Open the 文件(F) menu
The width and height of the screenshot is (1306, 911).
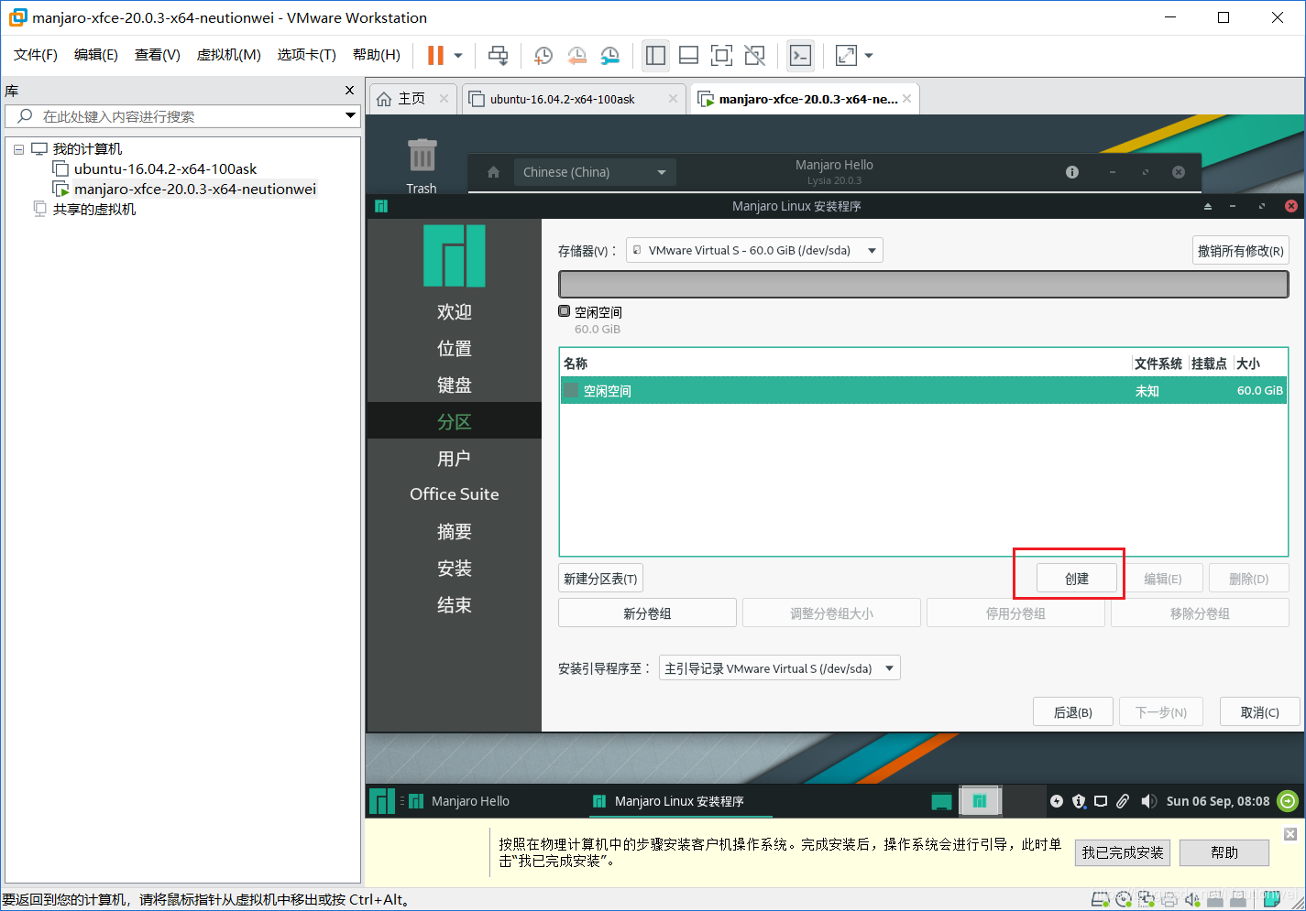(x=36, y=55)
